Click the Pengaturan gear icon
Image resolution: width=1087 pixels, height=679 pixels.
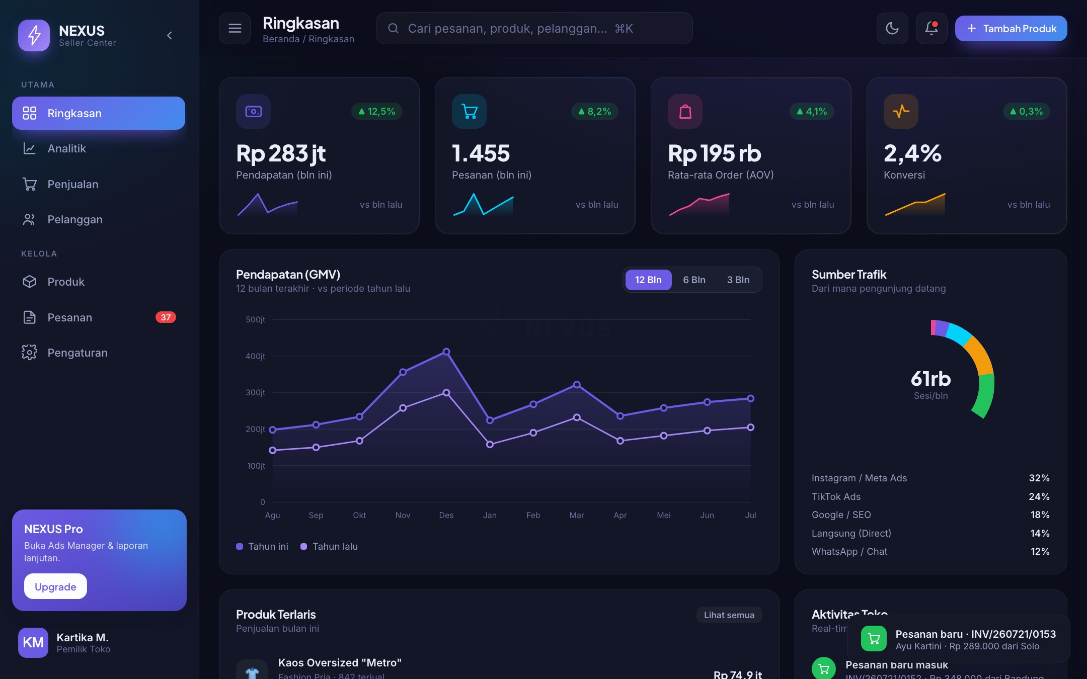pyautogui.click(x=30, y=353)
